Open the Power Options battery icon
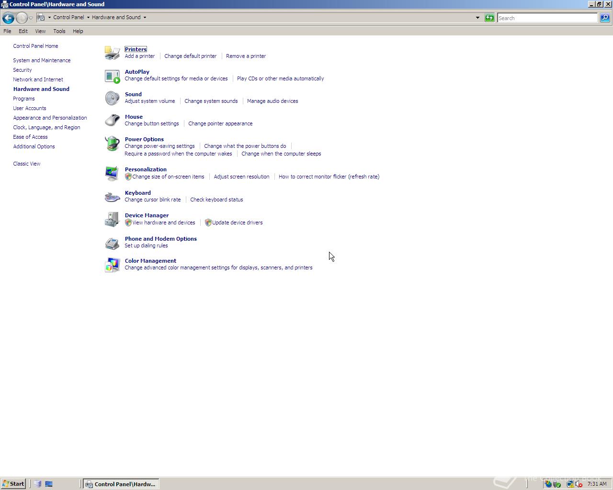613x490 pixels. [x=112, y=143]
